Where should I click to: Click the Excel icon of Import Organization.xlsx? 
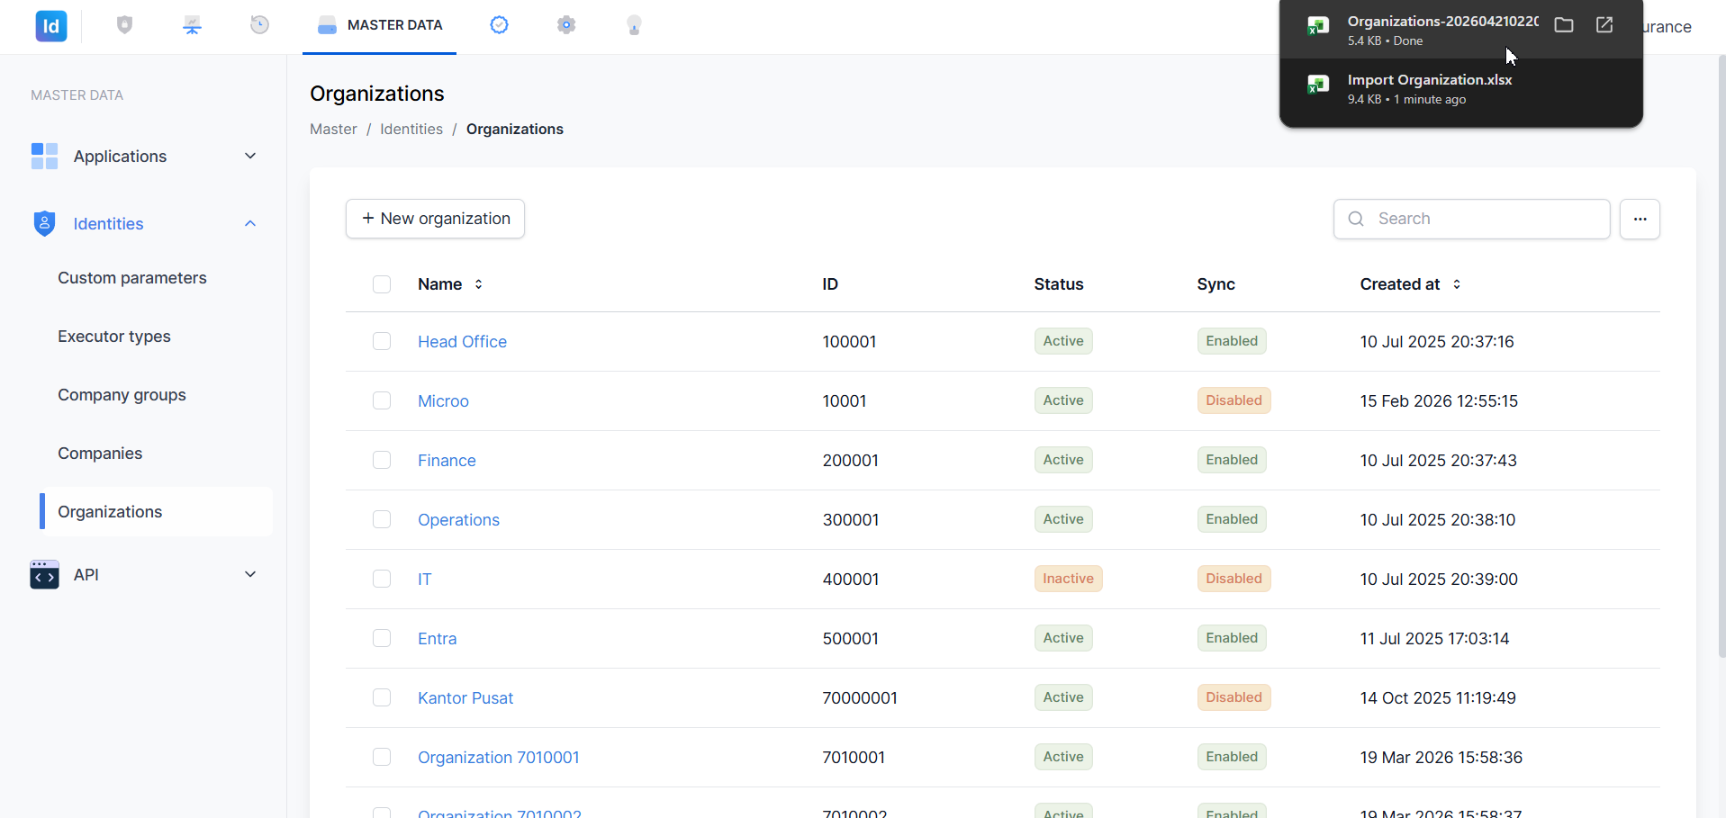(x=1318, y=85)
